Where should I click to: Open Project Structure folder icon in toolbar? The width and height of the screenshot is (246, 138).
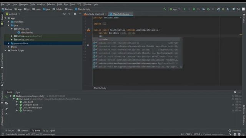point(234,9)
